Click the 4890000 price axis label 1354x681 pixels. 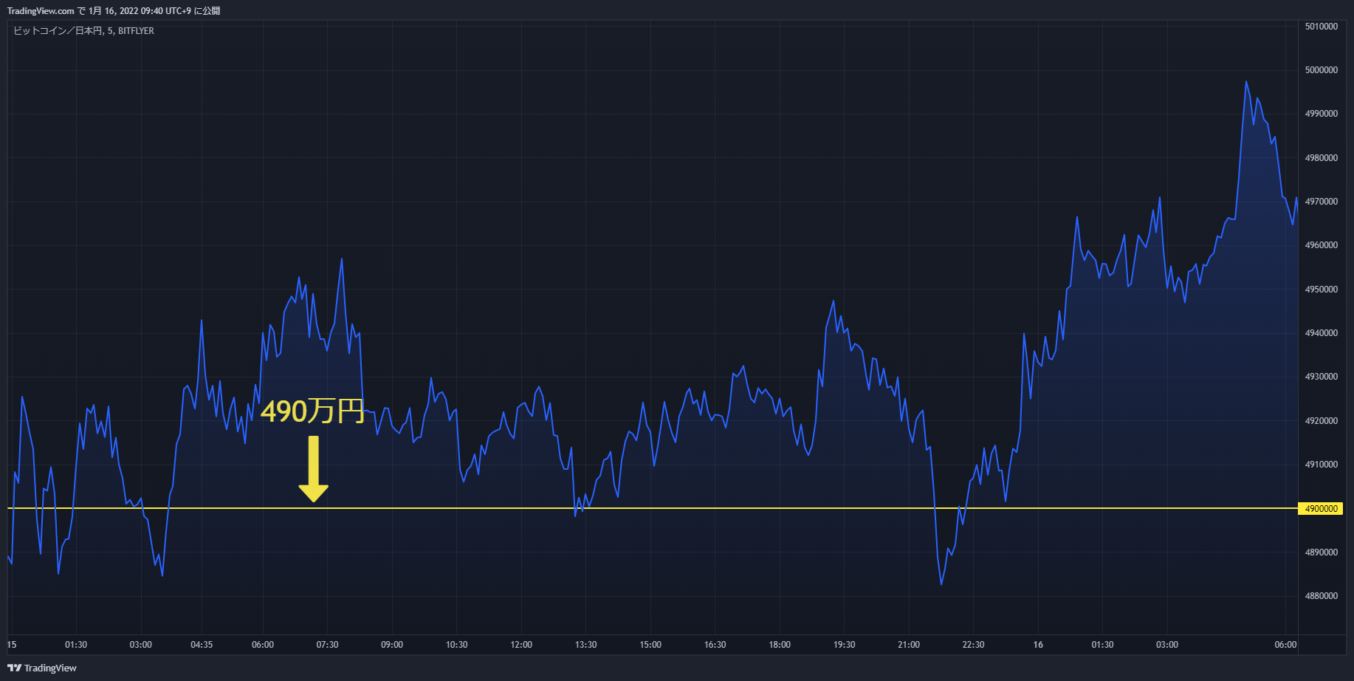1322,552
